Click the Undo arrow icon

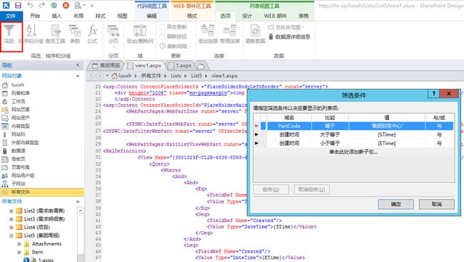30,5
